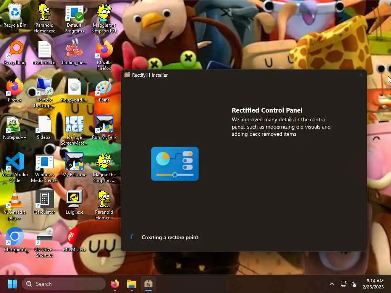Screen dimensions: 391x293
Task: Select the Maggie the Simpson shortcut
Action: click(x=104, y=168)
